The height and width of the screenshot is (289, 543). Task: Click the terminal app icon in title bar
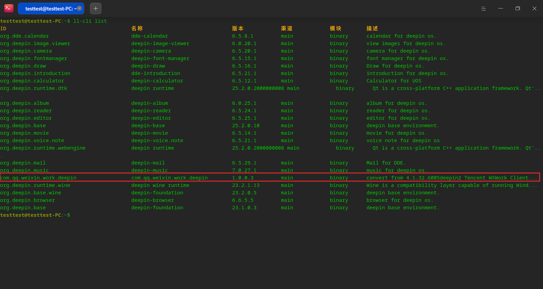point(9,8)
